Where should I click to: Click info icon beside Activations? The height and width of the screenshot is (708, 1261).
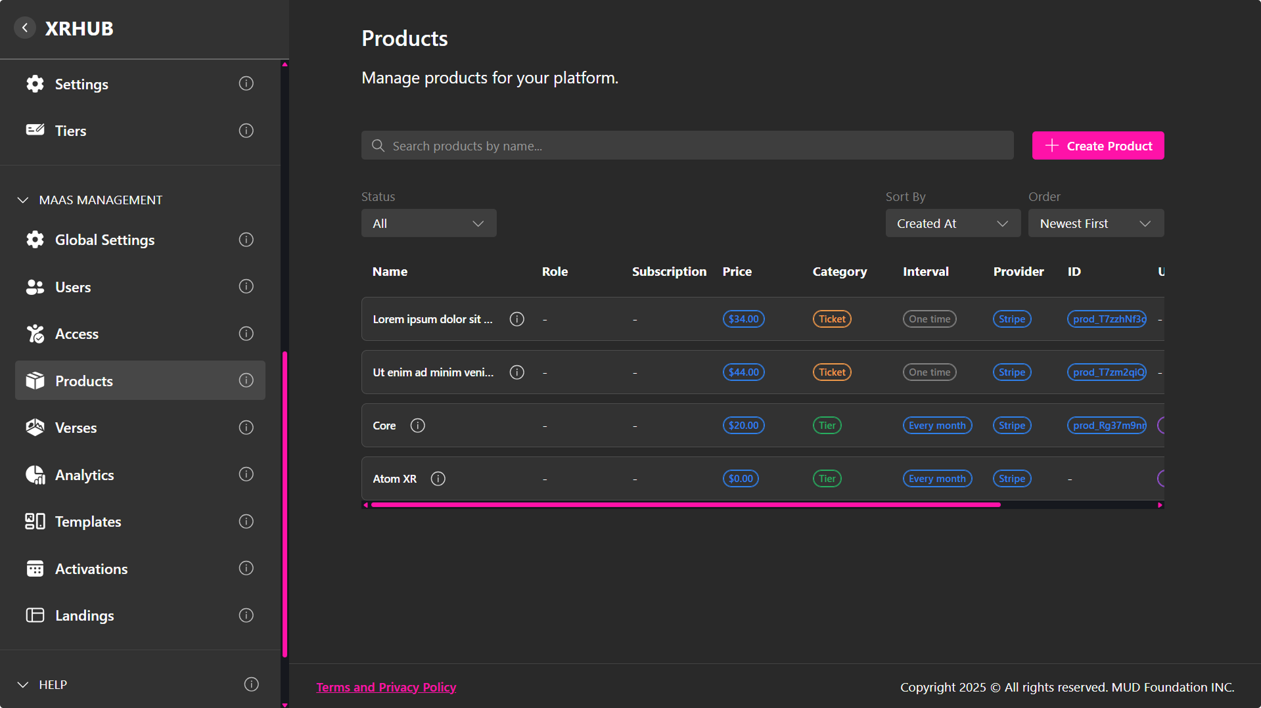click(x=246, y=568)
